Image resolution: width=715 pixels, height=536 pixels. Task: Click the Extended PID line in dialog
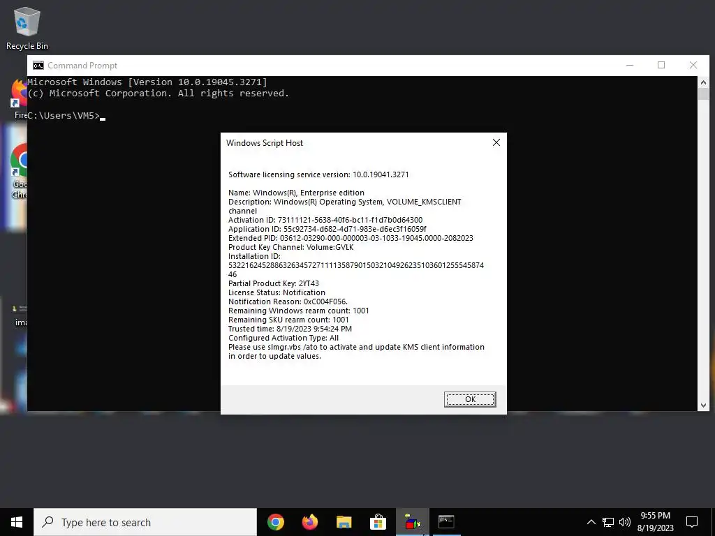pyautogui.click(x=351, y=238)
